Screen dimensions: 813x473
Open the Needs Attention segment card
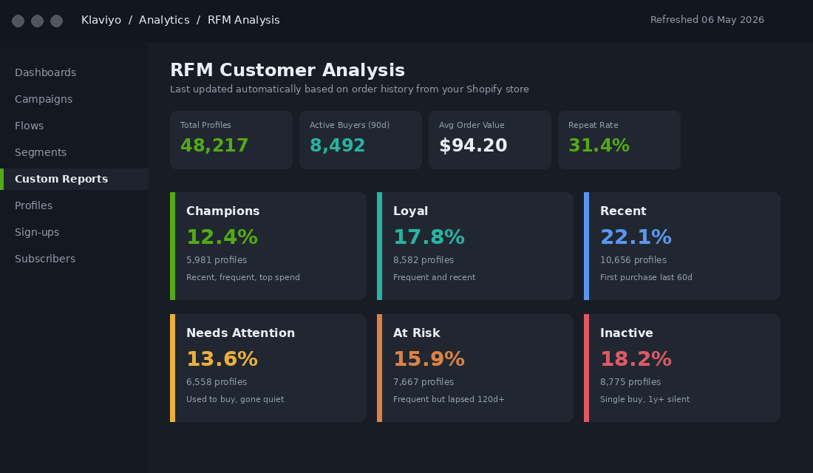268,368
